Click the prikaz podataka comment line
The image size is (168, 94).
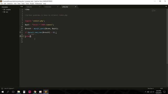pyautogui.click(x=46, y=15)
